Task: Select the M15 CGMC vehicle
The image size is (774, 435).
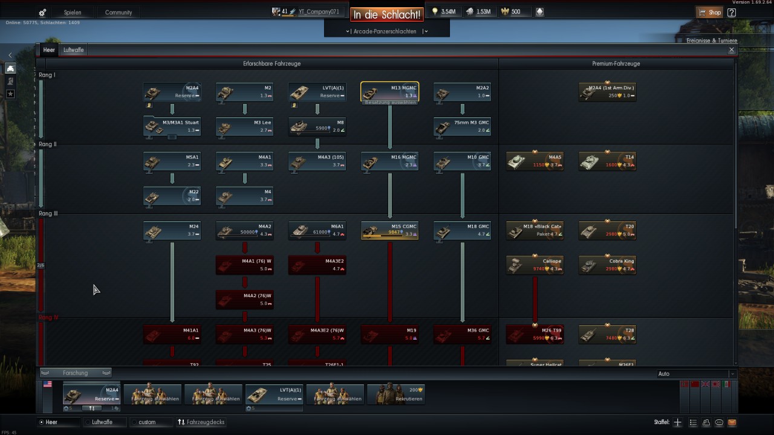Action: (389, 230)
